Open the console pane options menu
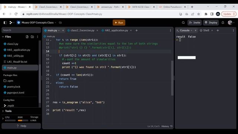Viewport: 238px width, 134px height. coord(234,31)
